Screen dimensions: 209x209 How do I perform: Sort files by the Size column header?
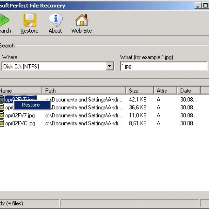tap(140, 91)
